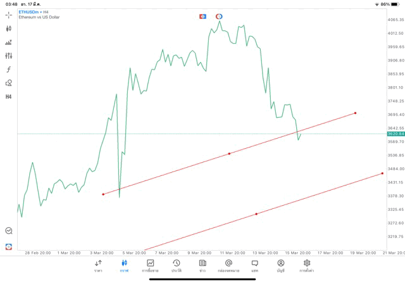Screen dimensions: 405x283
Task: Select the upper red trendline's right endpoint
Action: tap(356, 113)
